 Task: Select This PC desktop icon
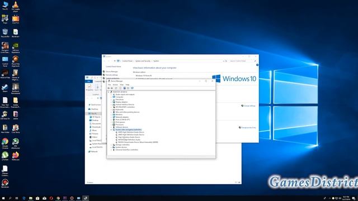pyautogui.click(x=5, y=6)
